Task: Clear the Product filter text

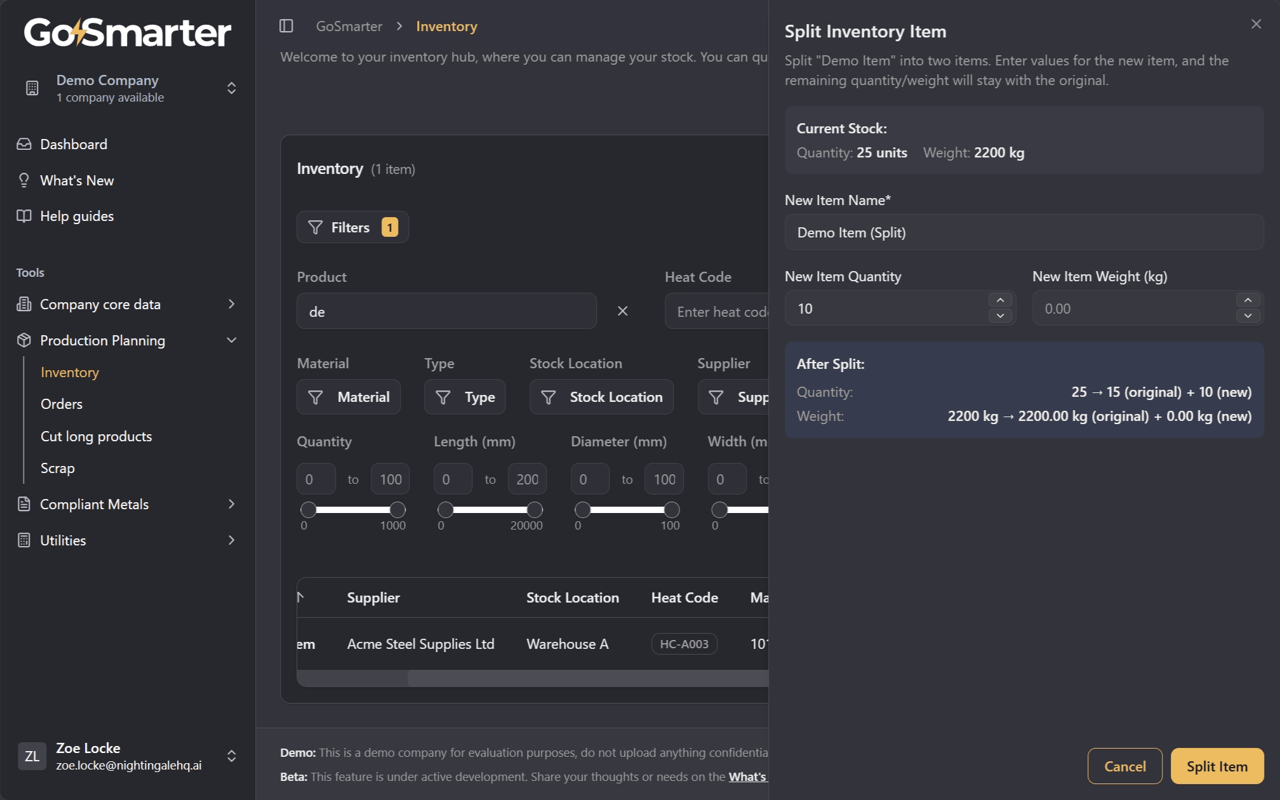Action: tap(623, 311)
